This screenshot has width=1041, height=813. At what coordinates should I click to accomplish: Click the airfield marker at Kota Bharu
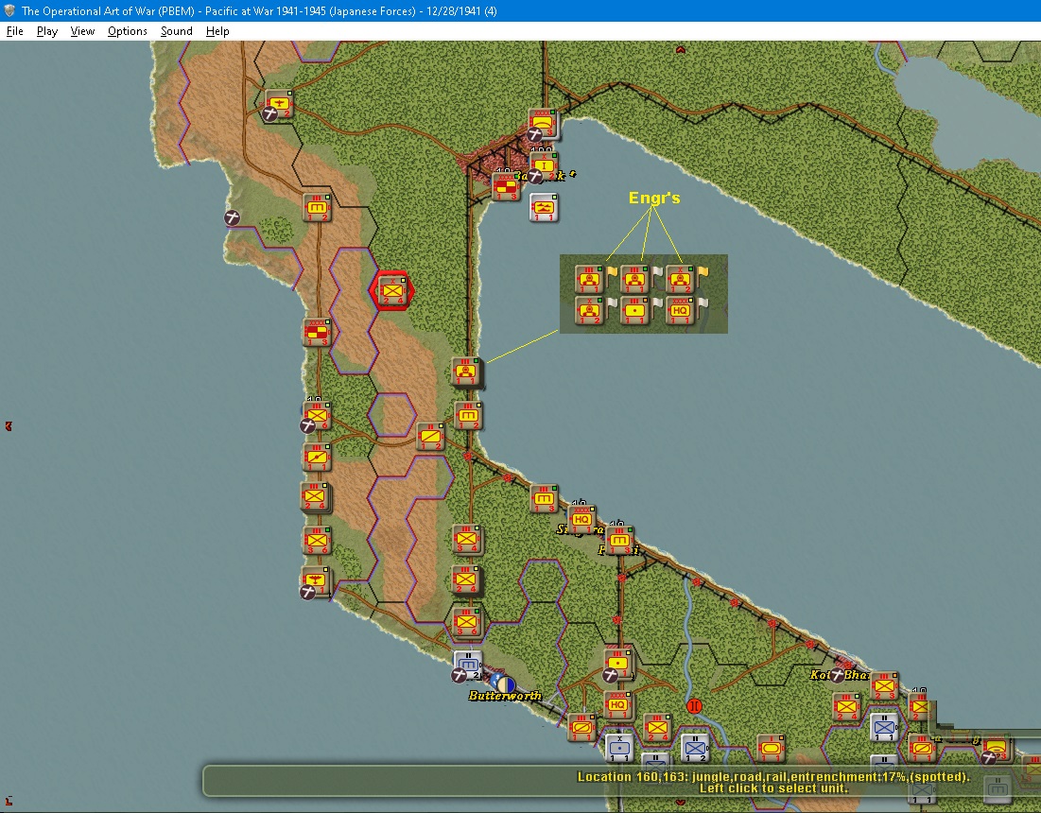tap(838, 675)
